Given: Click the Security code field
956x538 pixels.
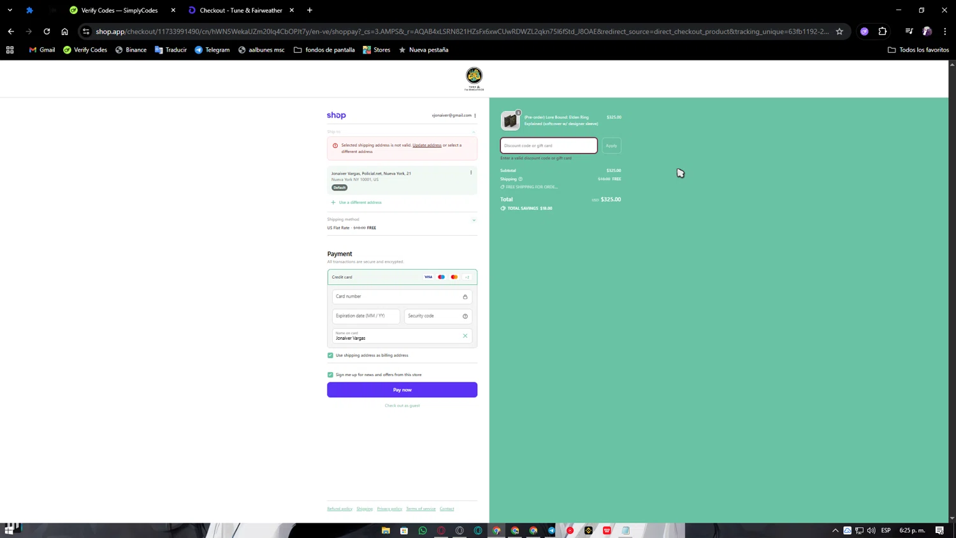Looking at the screenshot, I should point(438,316).
